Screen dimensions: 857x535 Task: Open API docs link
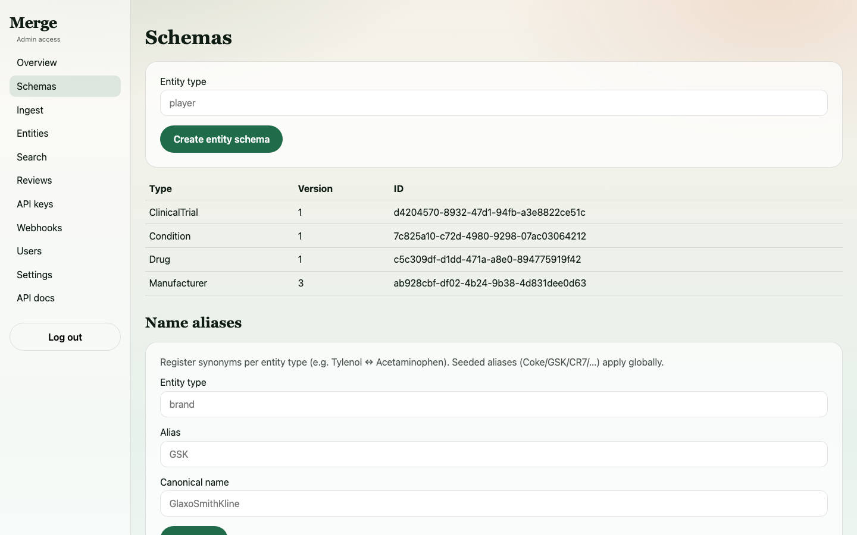pos(65,298)
